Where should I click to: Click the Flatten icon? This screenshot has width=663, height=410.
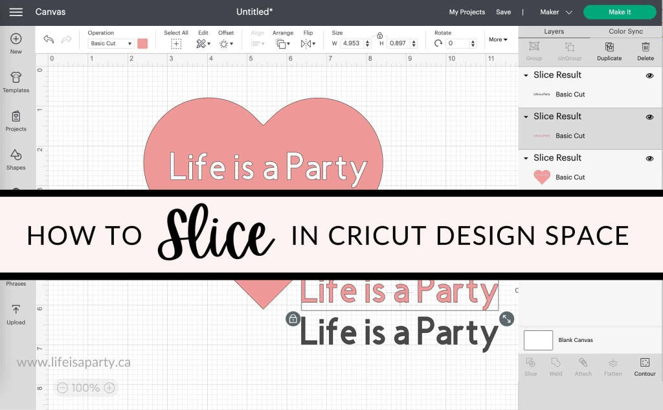612,367
